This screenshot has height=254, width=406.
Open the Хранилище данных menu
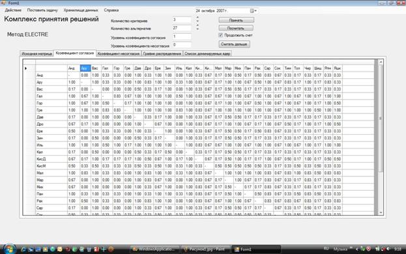pyautogui.click(x=81, y=10)
